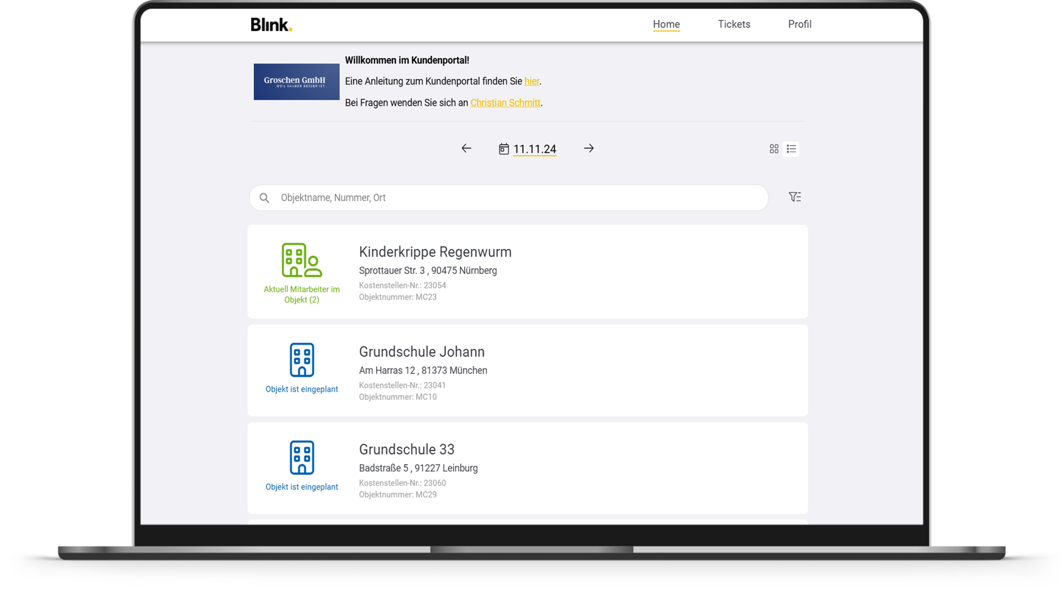Open the Profil tab
The height and width of the screenshot is (590, 1063).
pyautogui.click(x=799, y=24)
